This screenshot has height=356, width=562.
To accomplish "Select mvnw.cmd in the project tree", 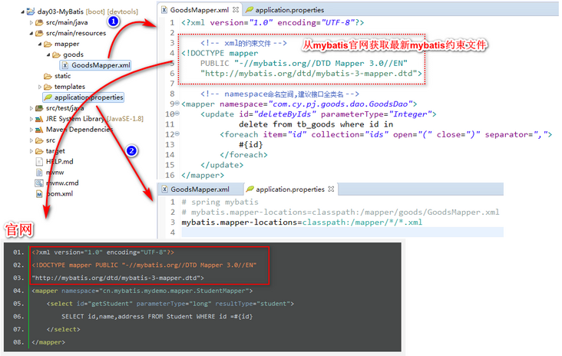I will [x=62, y=183].
